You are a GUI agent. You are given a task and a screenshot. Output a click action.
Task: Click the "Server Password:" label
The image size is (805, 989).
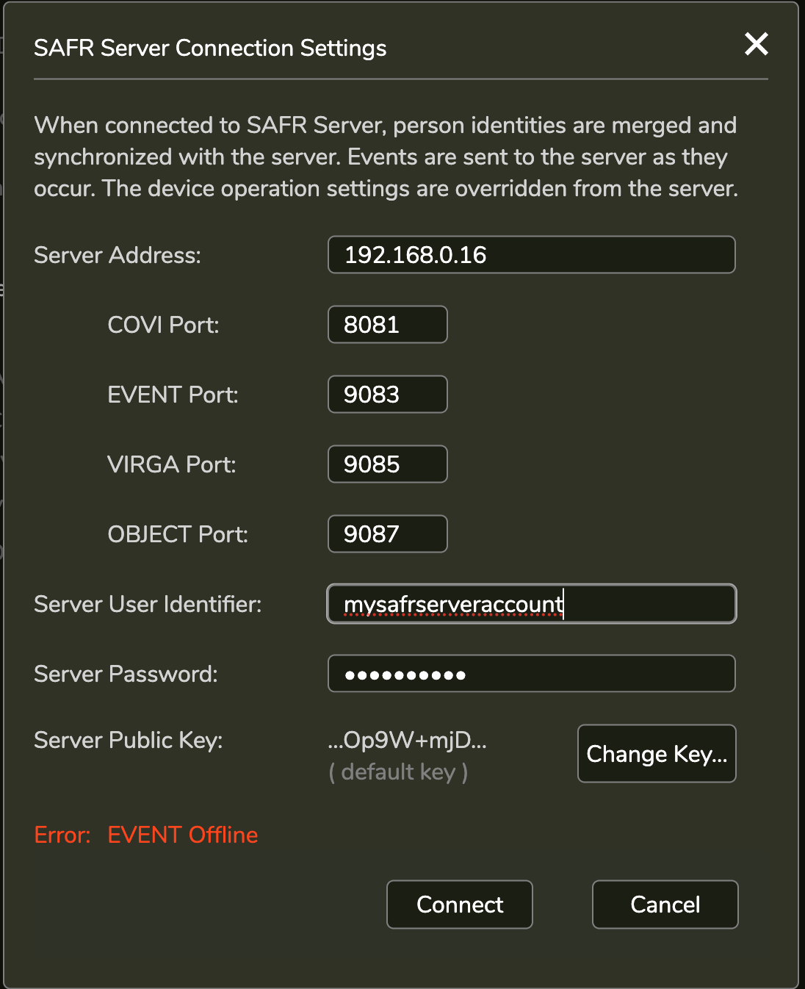pyautogui.click(x=126, y=674)
